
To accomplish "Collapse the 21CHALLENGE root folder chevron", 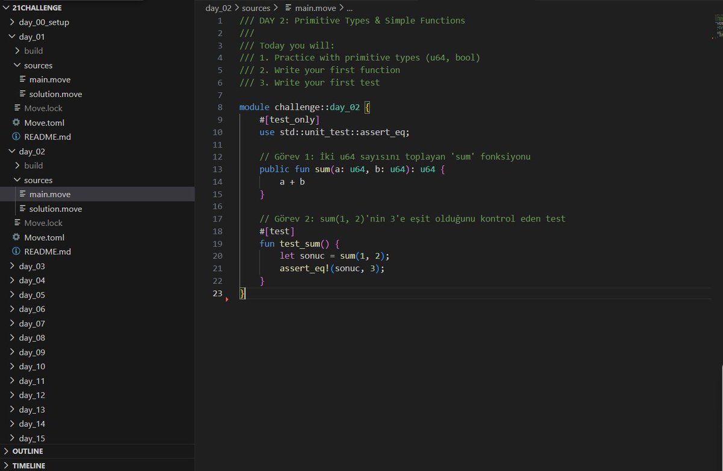I will [5, 8].
